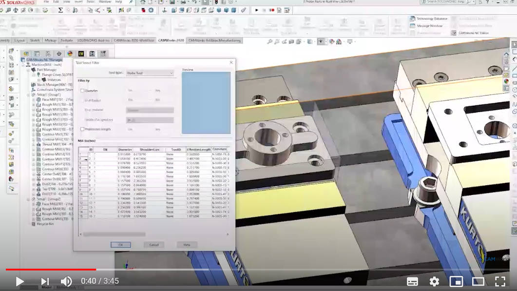Click the Sigma equations toolbar icon

pyautogui.click(x=60, y=10)
